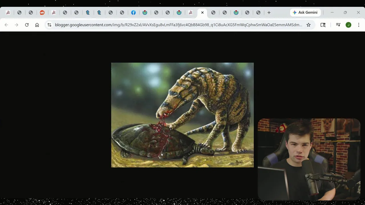Screen dimensions: 365x205
Task: Open the Chrome three-dot menu
Action: (x=359, y=25)
